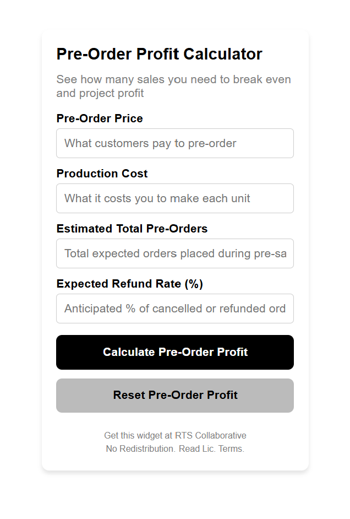This screenshot has width=350, height=519.
Task: Click the Pre-Order Price label
Action: pyautogui.click(x=100, y=118)
